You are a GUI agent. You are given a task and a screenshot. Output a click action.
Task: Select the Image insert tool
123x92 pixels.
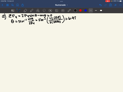(x=57, y=10)
